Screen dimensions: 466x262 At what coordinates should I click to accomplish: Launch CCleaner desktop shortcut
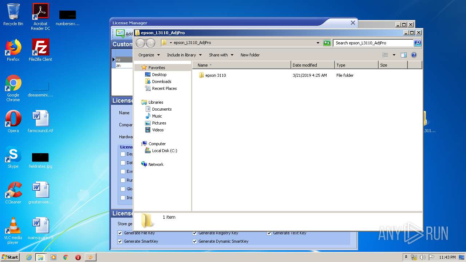[x=13, y=193]
